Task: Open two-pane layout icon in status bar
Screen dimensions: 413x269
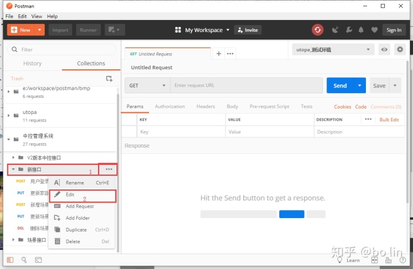Action: coord(374,260)
